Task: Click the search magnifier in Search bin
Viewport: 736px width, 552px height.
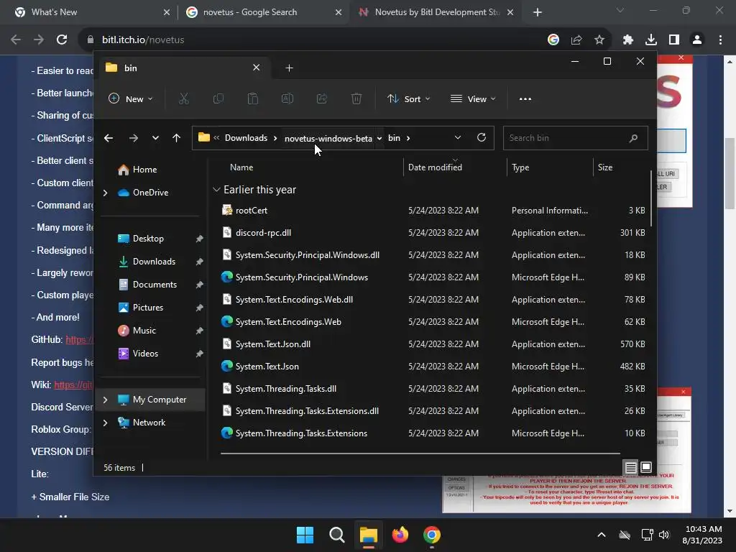Action: (633, 138)
